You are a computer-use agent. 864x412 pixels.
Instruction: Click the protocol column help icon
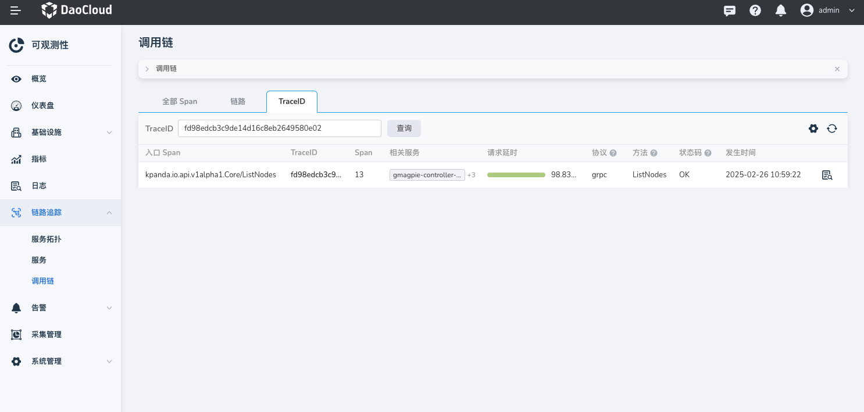click(x=613, y=153)
